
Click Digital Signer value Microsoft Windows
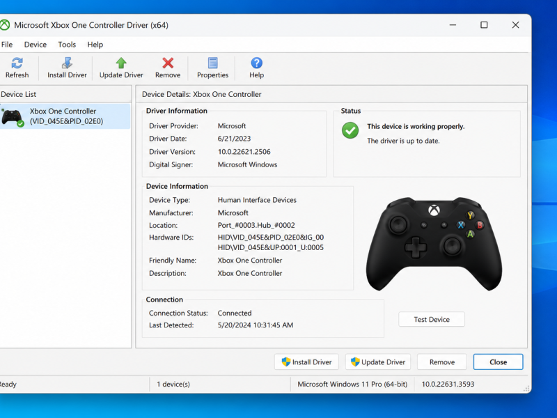(x=247, y=164)
